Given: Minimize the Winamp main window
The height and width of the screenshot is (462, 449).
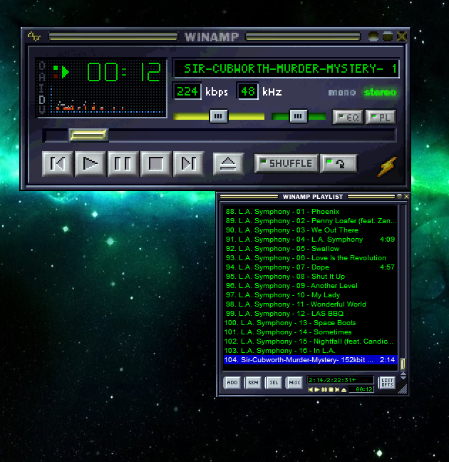Looking at the screenshot, I should pos(373,36).
